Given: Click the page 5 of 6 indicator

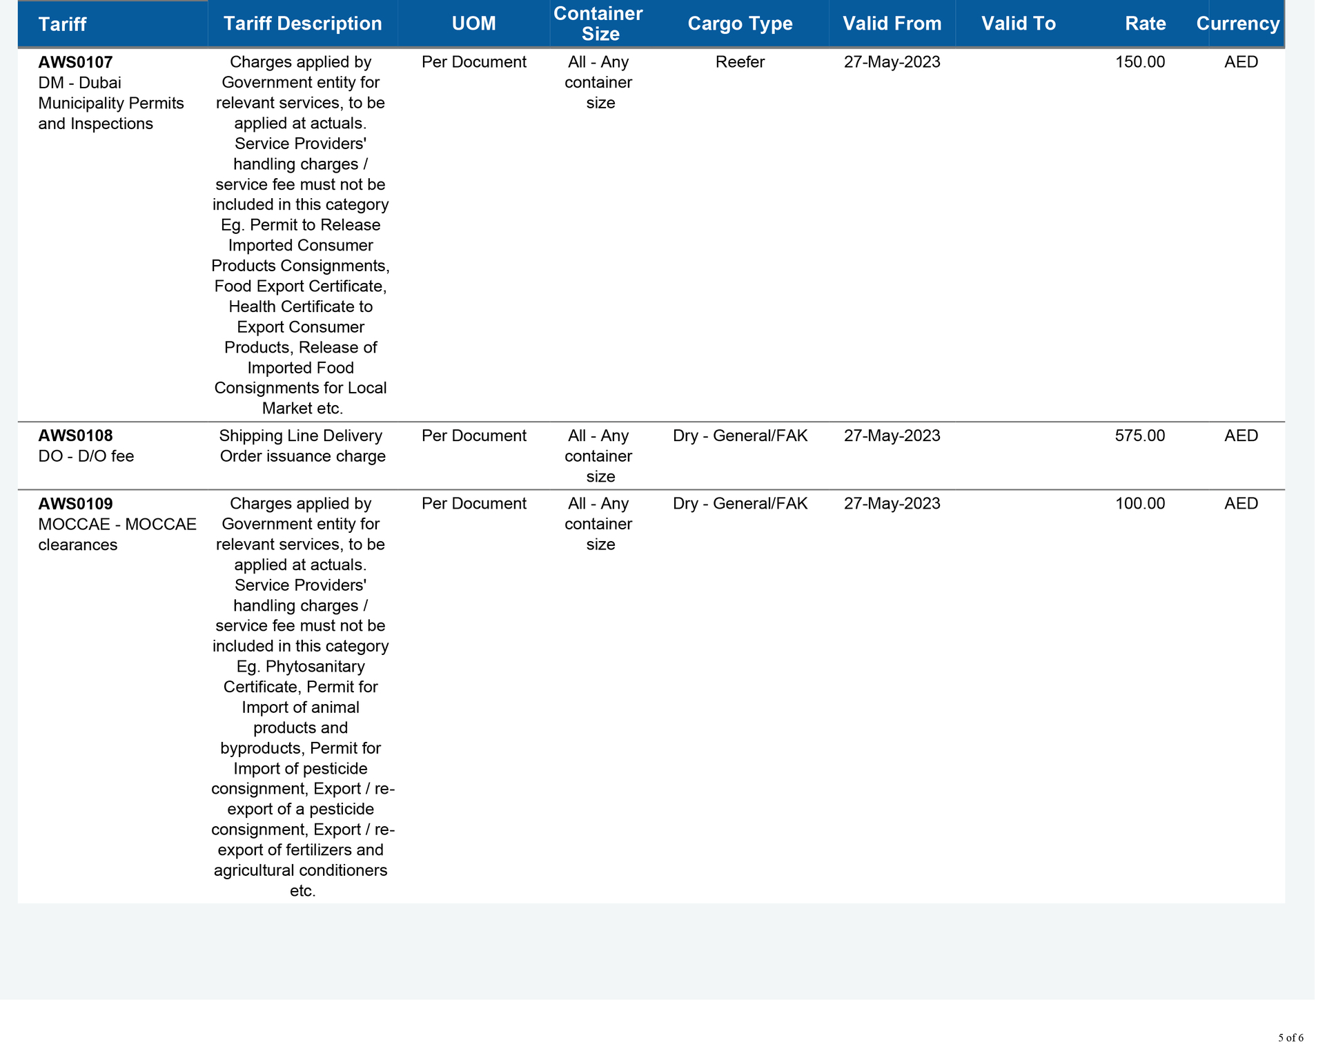Looking at the screenshot, I should click(x=1290, y=1038).
